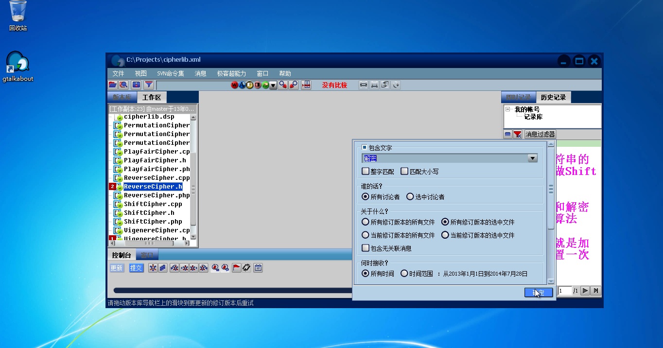663x348 pixels.
Task: Enable the 匹配大小写 checkbox
Action: [404, 171]
